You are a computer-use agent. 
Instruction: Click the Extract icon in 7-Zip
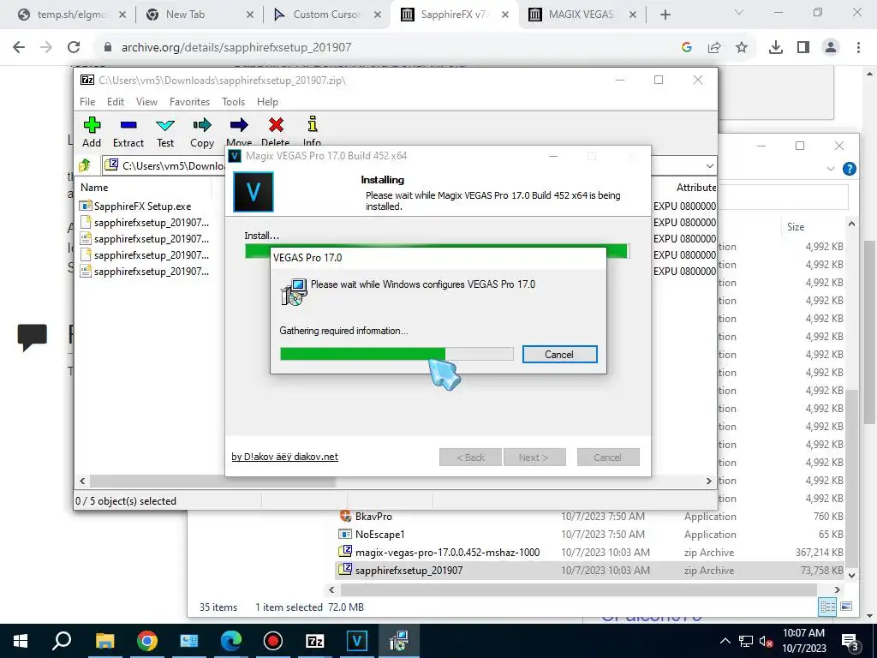128,125
